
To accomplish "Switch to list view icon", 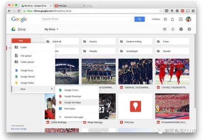I will (165, 29).
